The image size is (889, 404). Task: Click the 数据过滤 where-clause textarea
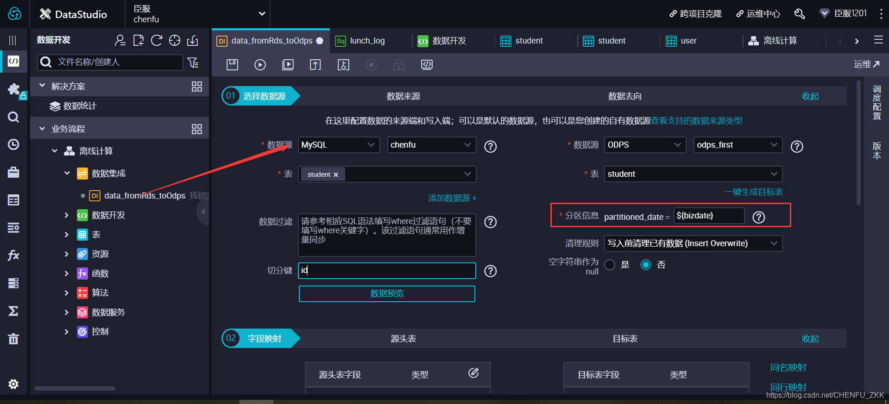click(x=387, y=235)
